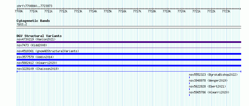Click the ruler's right arrowhead
This screenshot has height=106, width=249.
240,9
